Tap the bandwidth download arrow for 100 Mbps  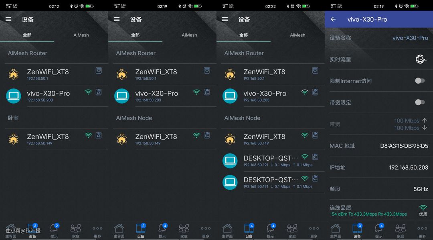[x=425, y=128]
